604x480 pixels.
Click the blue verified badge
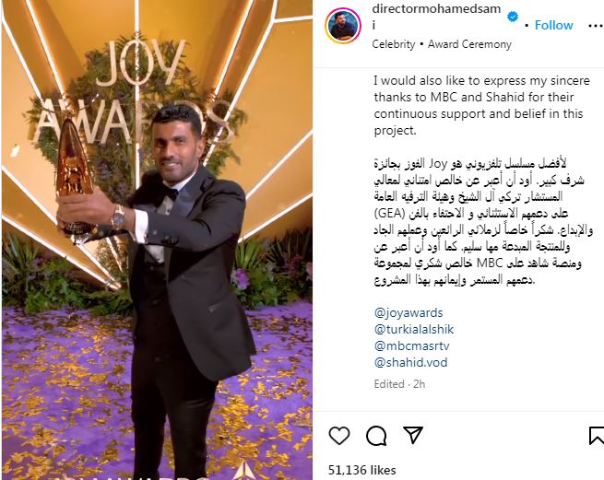pos(513,17)
